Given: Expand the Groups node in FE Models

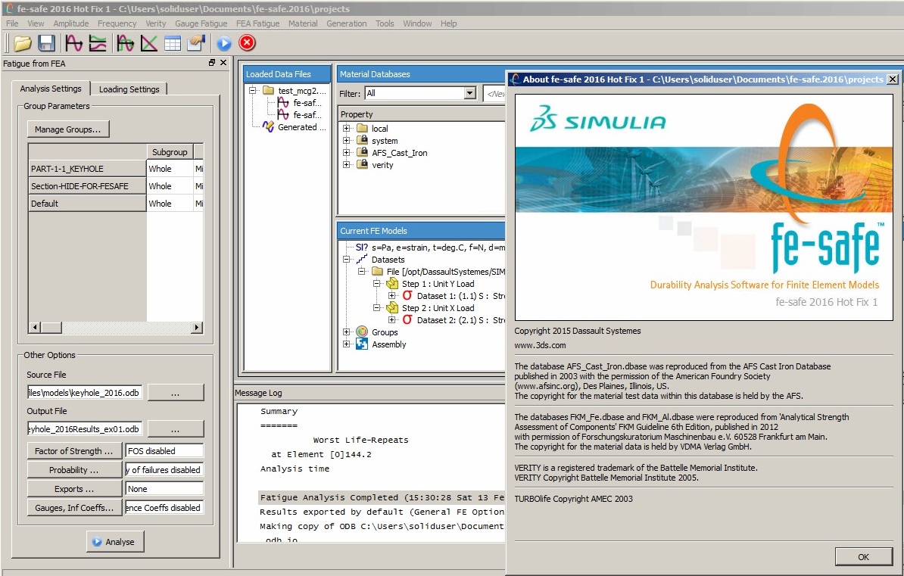Looking at the screenshot, I should [347, 332].
